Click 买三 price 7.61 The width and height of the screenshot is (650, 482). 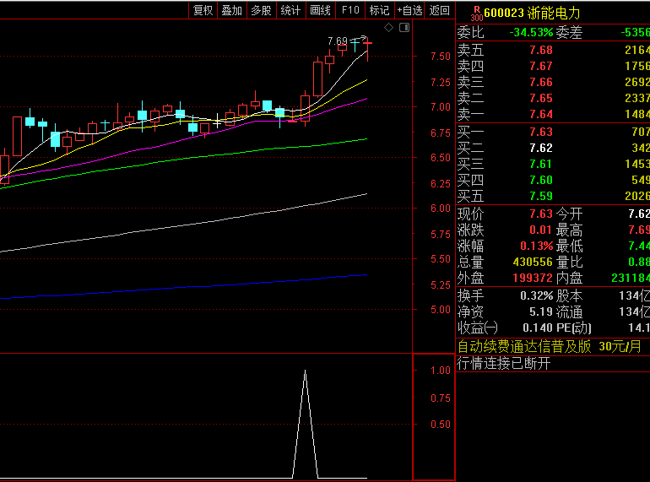pos(541,164)
